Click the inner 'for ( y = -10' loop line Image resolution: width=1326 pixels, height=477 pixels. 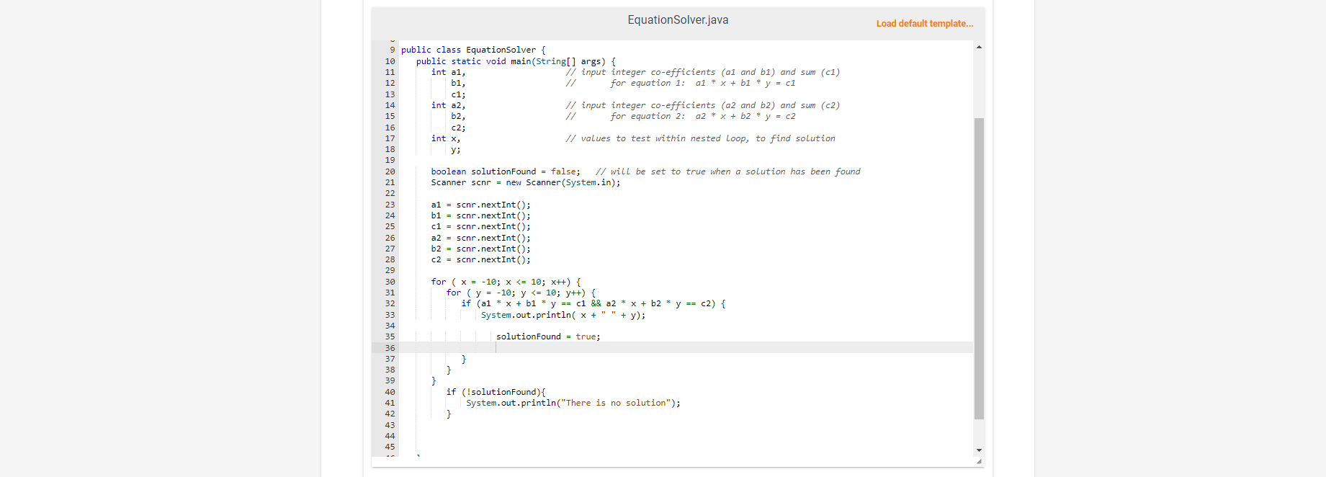point(521,293)
